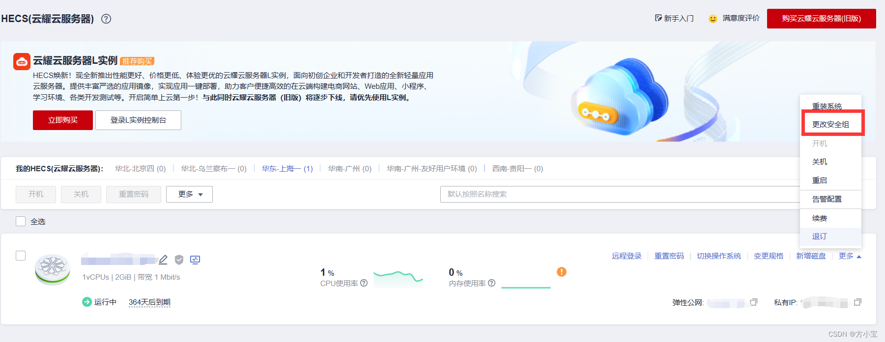
Task: Copy the 弹性公网 IP address via copy icon
Action: tap(754, 302)
